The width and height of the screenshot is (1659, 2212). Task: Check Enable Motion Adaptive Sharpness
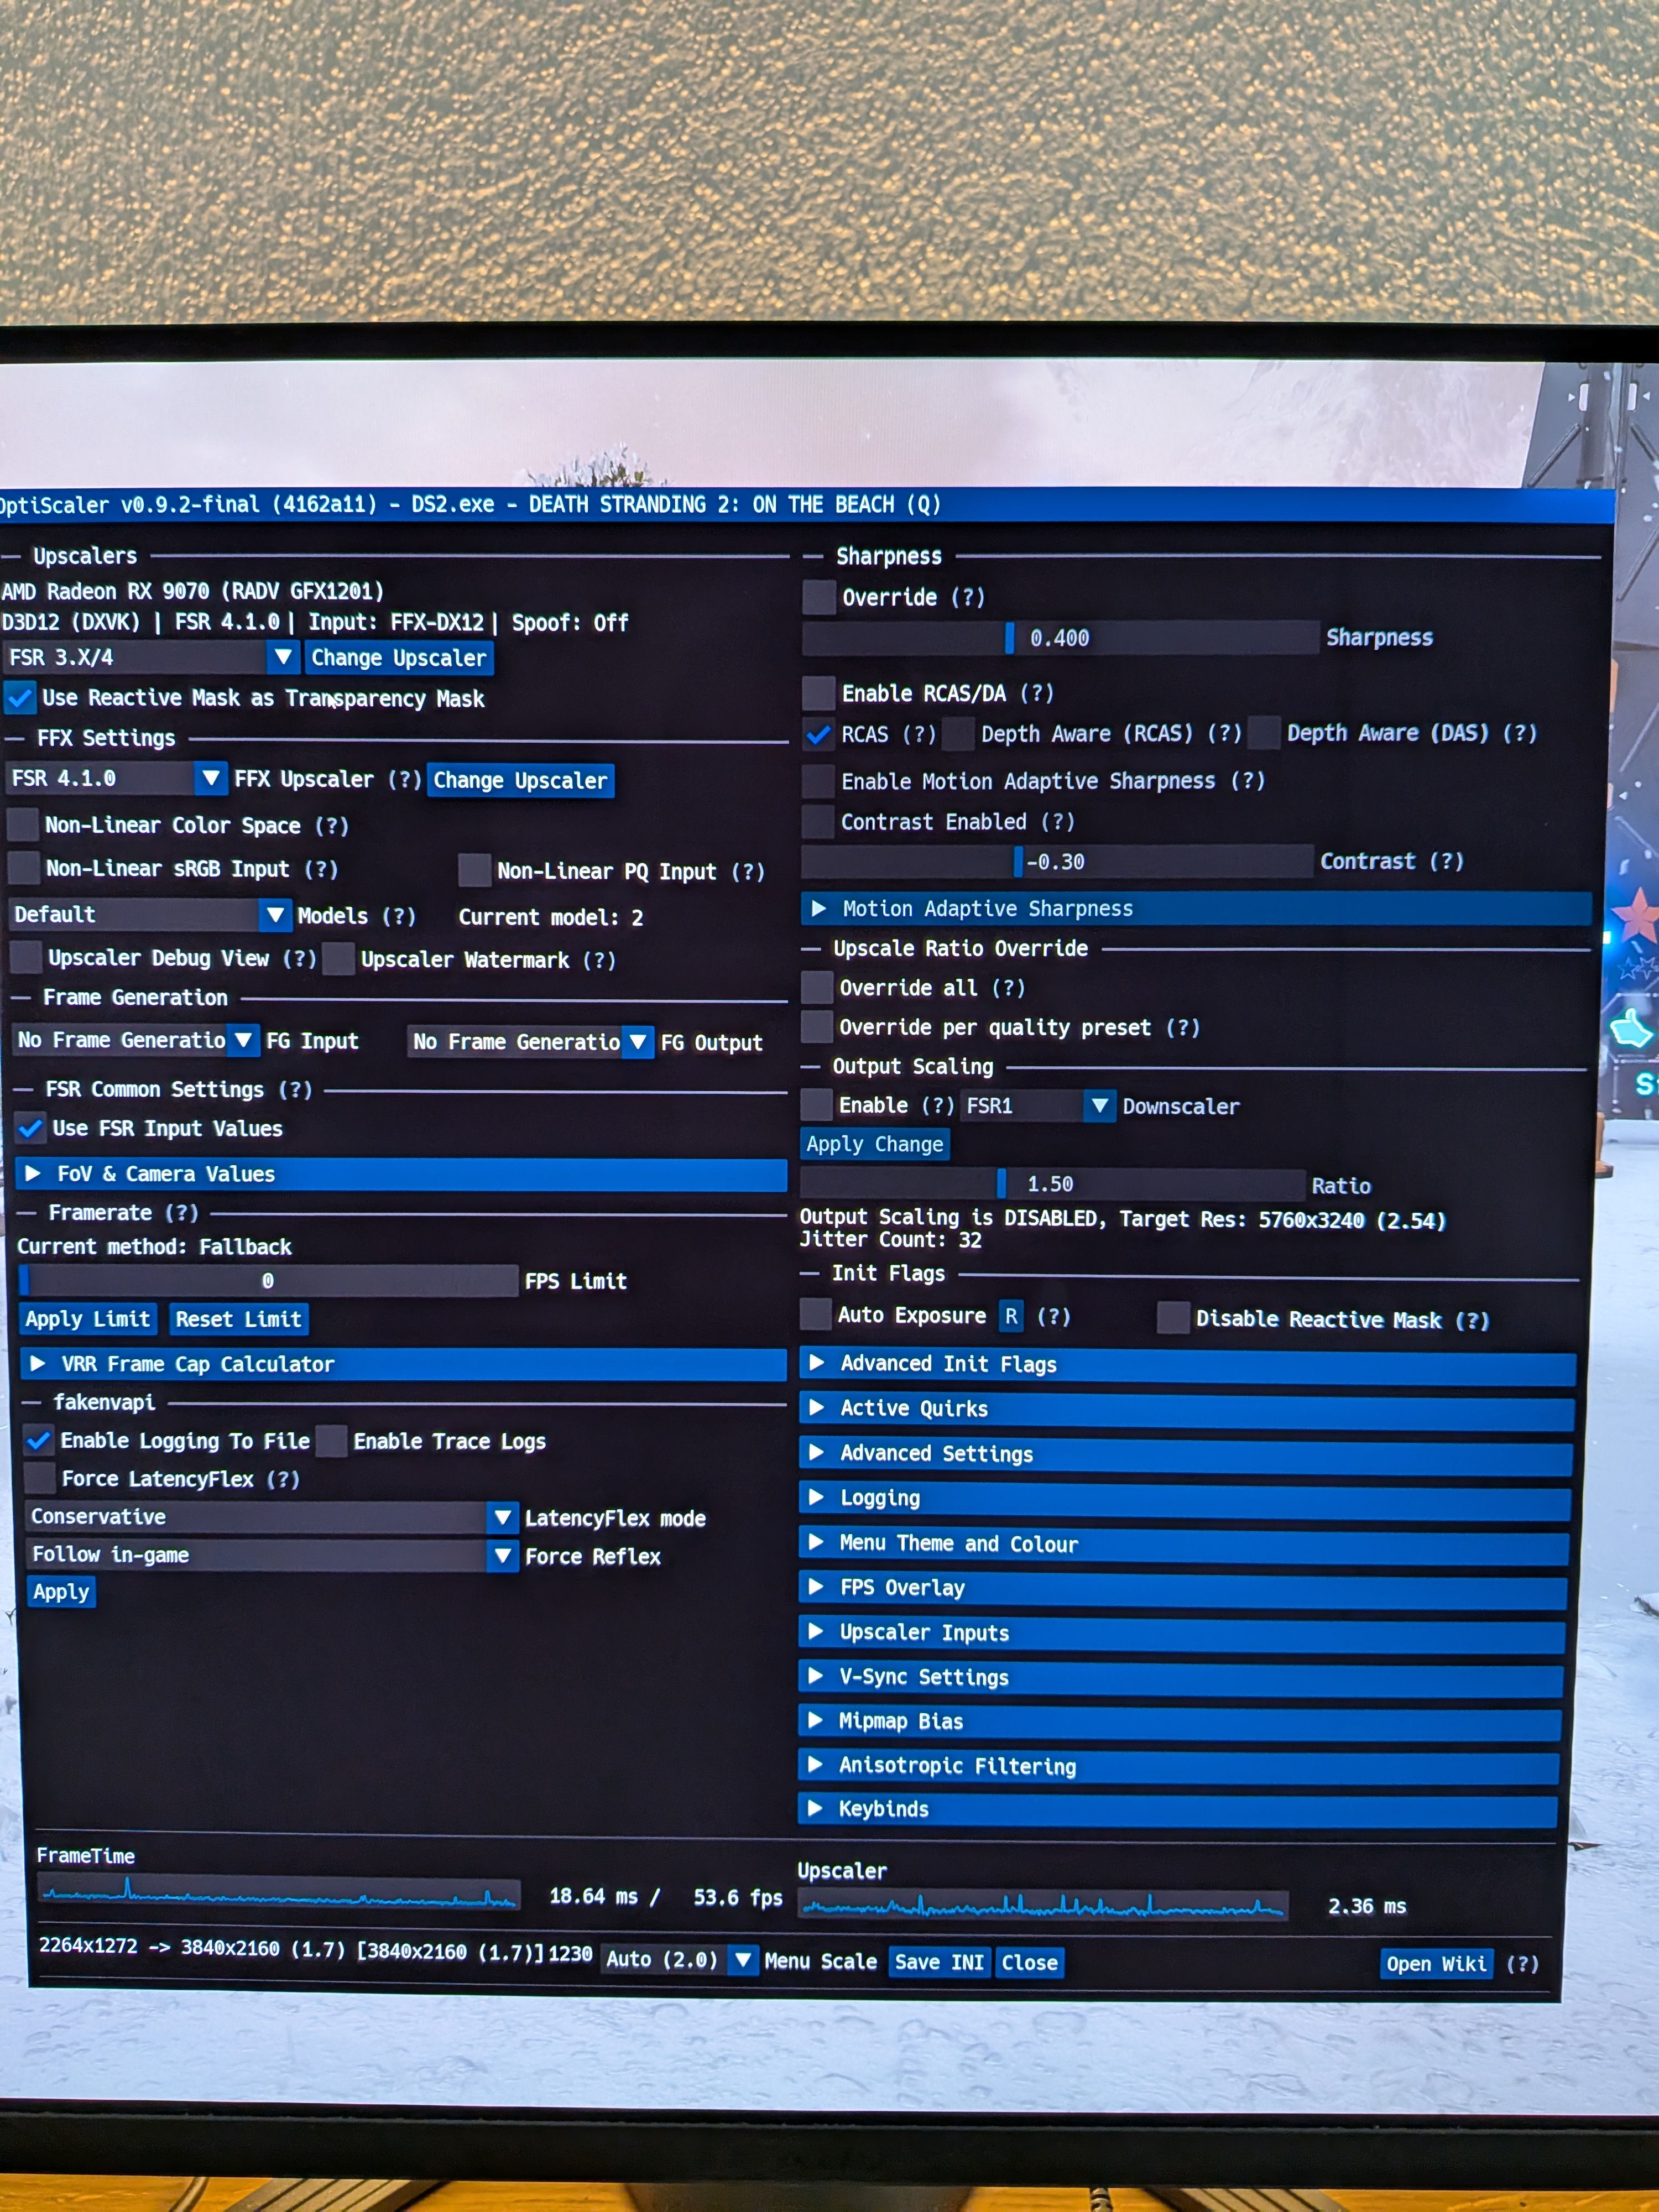coord(819,781)
